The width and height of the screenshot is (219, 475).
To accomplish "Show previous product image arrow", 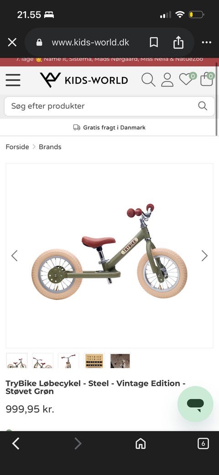I will 14,256.
